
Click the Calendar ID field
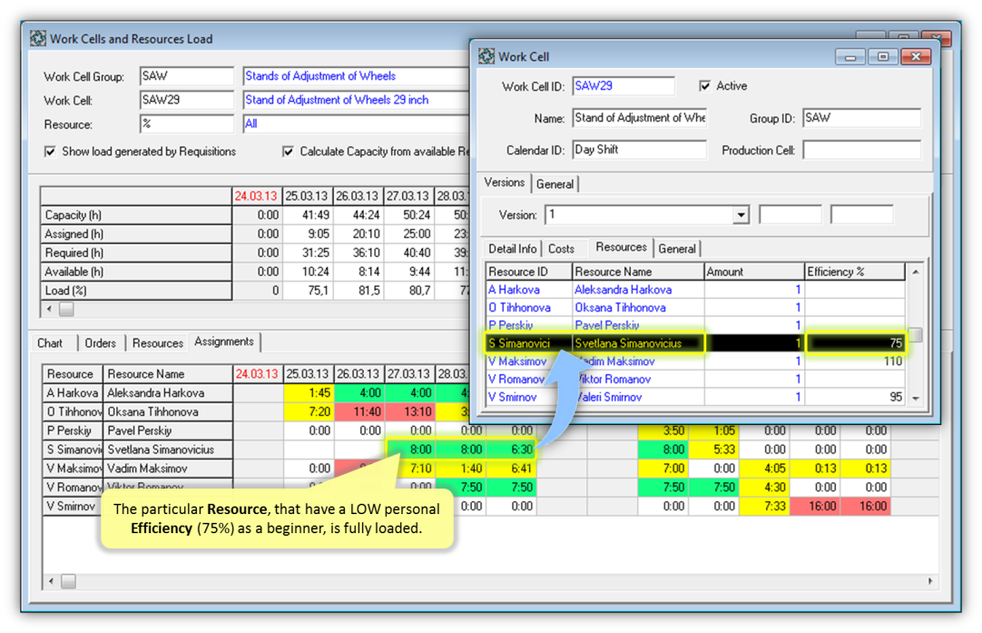[x=640, y=150]
